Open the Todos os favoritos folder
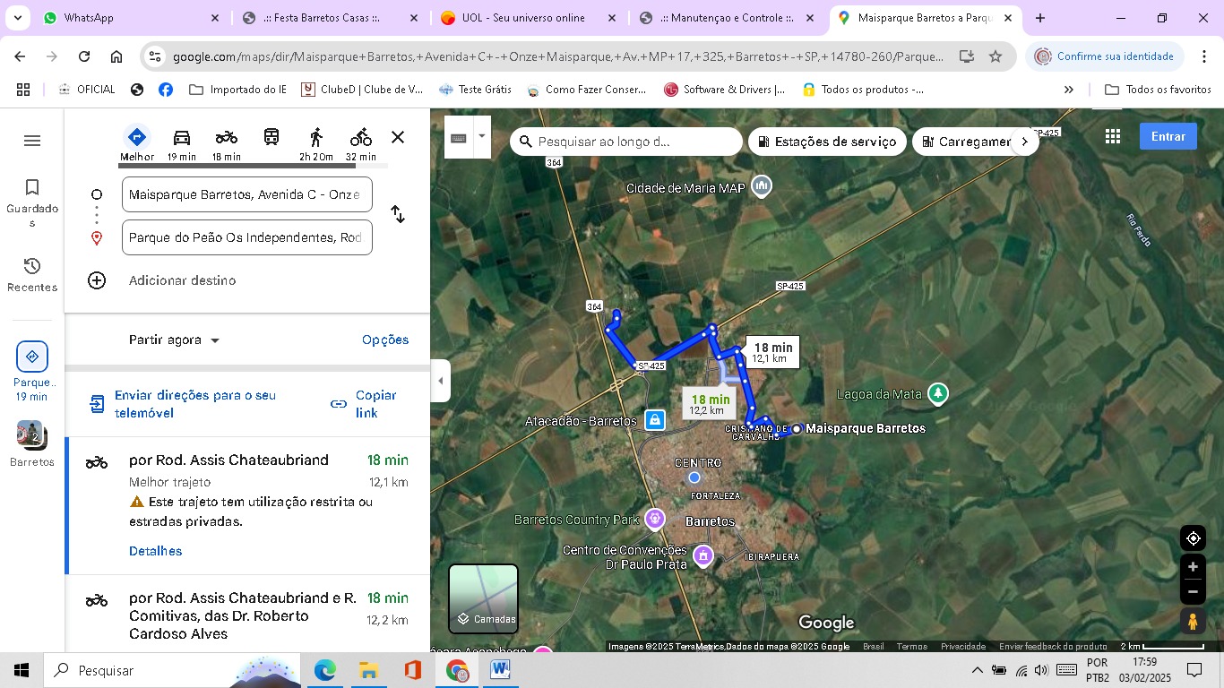The image size is (1224, 688). click(x=1159, y=90)
